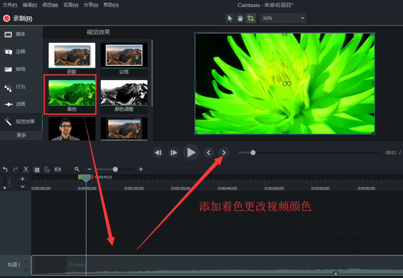Open the 视图 menu
Screen dimensions: 403x278
[x=70, y=5]
